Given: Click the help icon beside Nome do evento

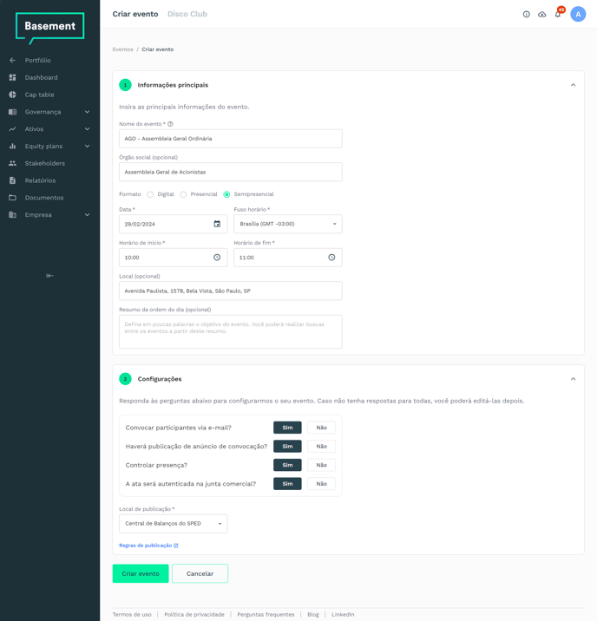Looking at the screenshot, I should (170, 124).
